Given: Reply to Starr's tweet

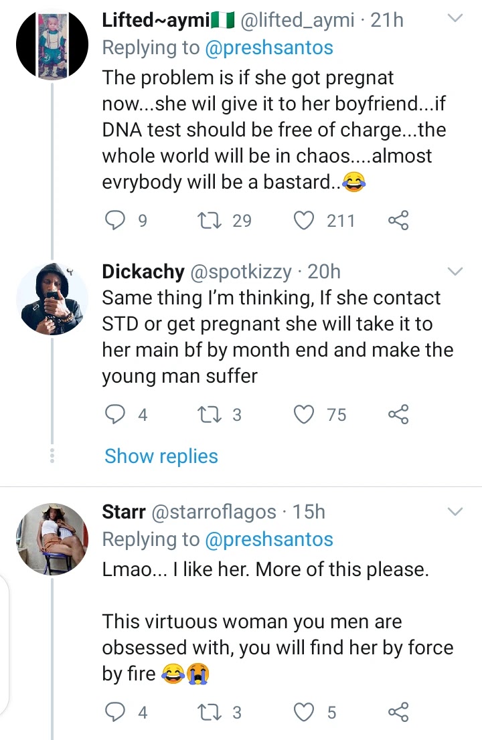Looking at the screenshot, I should pos(116,713).
